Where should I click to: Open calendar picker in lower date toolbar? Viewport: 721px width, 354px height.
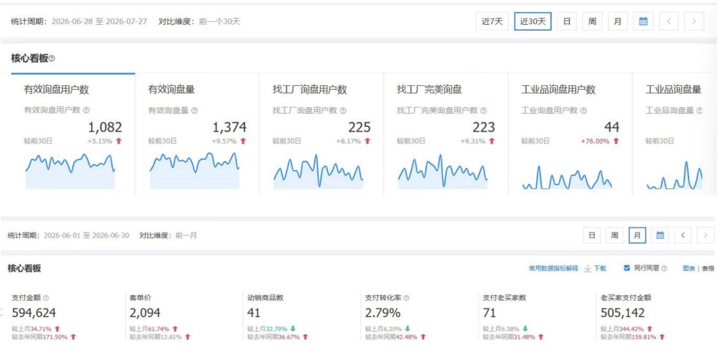pyautogui.click(x=660, y=235)
